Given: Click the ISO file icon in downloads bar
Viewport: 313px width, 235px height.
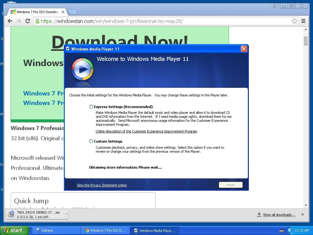Looking at the screenshot, I should point(11,214).
